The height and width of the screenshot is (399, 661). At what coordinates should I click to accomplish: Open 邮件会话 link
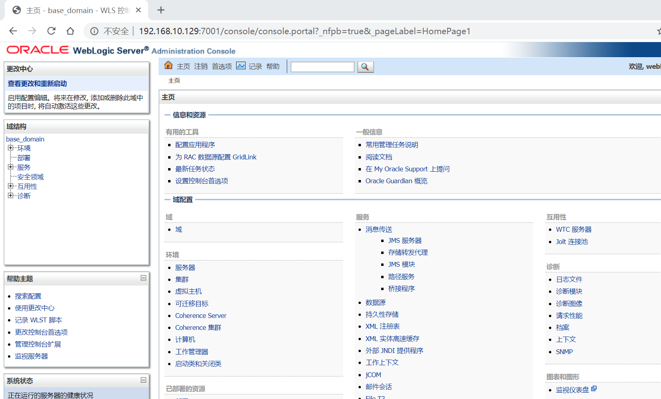point(379,387)
